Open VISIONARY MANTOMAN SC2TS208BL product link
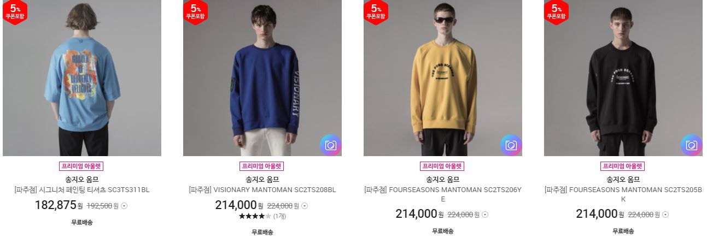The height and width of the screenshot is (244, 707). point(262,190)
